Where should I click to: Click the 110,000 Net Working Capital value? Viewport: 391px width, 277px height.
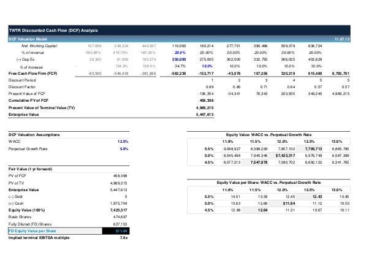179,46
